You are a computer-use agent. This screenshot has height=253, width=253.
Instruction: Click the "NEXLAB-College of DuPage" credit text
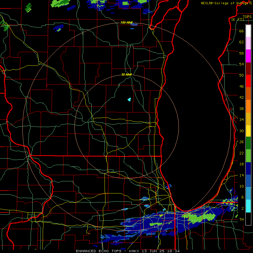pos(225,3)
